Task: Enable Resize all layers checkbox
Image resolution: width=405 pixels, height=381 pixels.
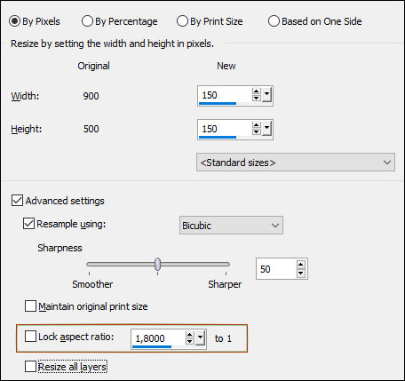Action: tap(30, 366)
